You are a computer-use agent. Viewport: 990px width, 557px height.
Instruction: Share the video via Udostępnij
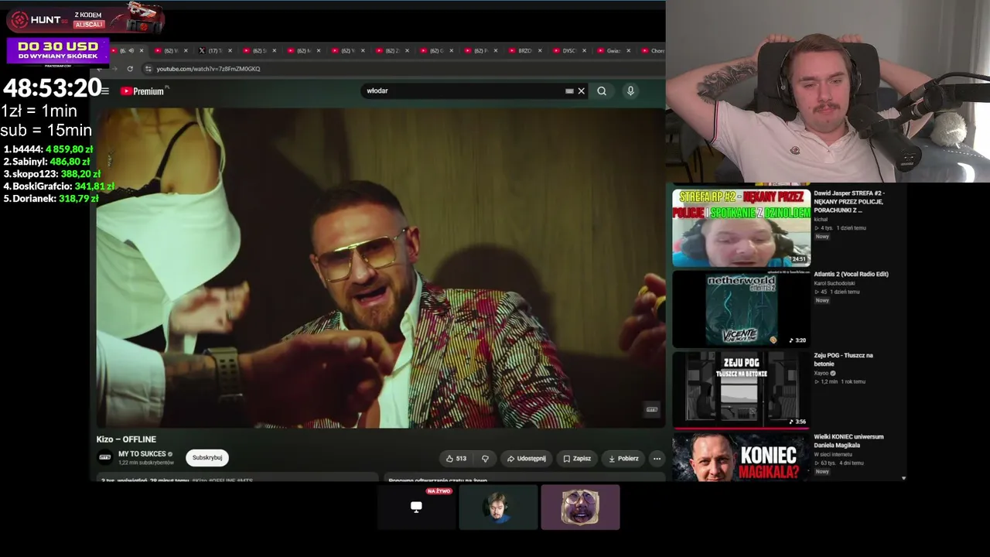point(526,459)
